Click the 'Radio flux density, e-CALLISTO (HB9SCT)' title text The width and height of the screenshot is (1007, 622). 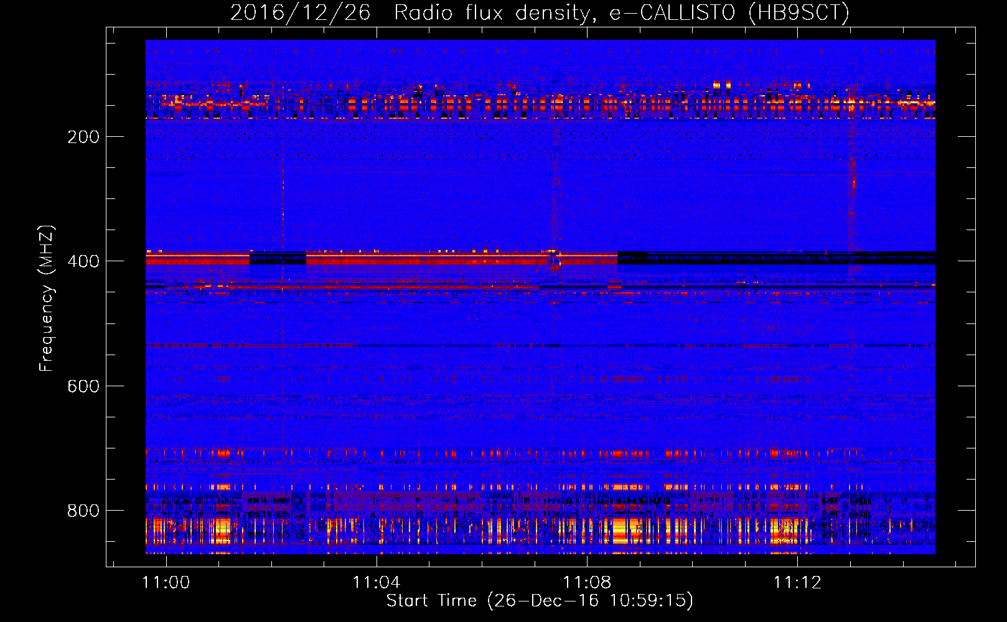622,12
